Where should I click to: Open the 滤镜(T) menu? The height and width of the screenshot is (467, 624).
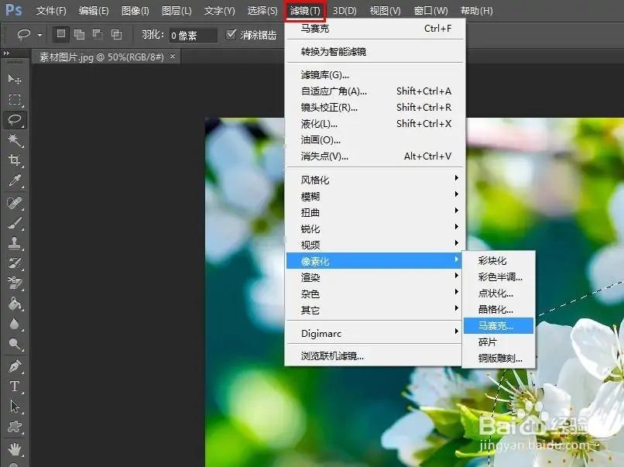305,11
